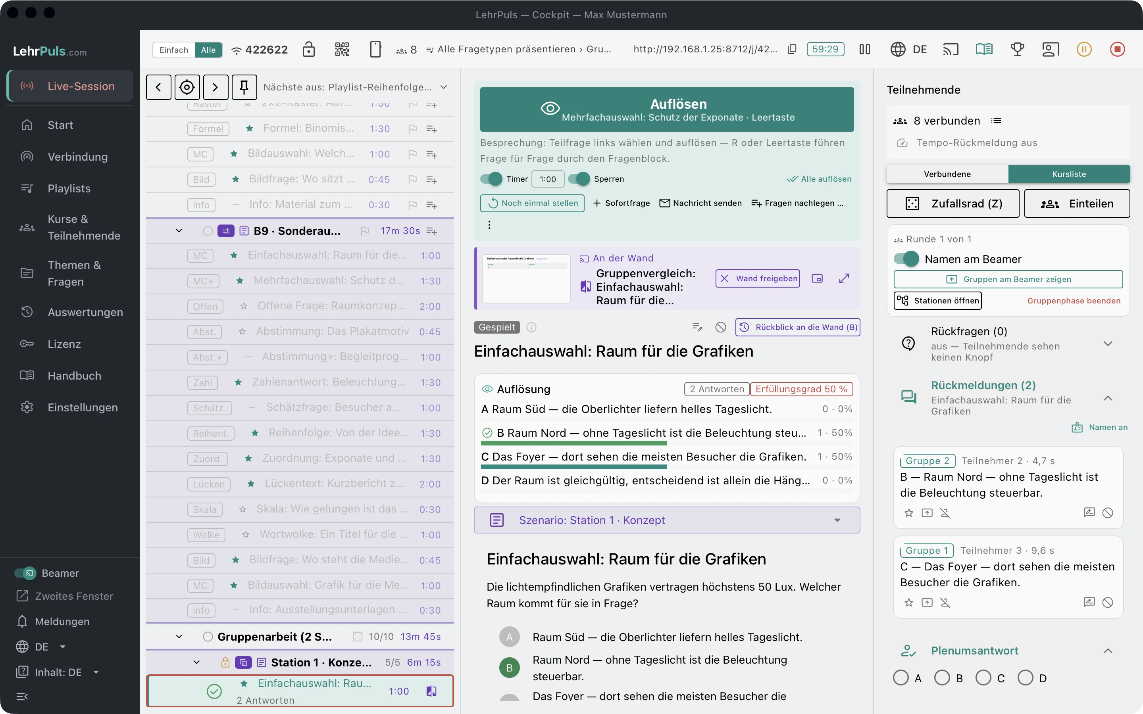Click the red stop session icon
Image resolution: width=1143 pixels, height=714 pixels.
(x=1117, y=49)
